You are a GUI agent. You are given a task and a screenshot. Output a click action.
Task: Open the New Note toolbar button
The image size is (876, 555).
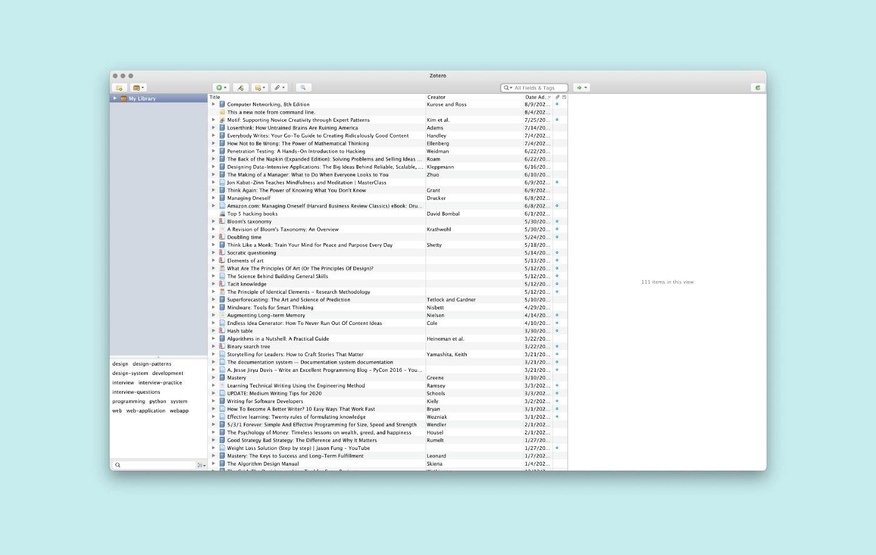pos(260,87)
